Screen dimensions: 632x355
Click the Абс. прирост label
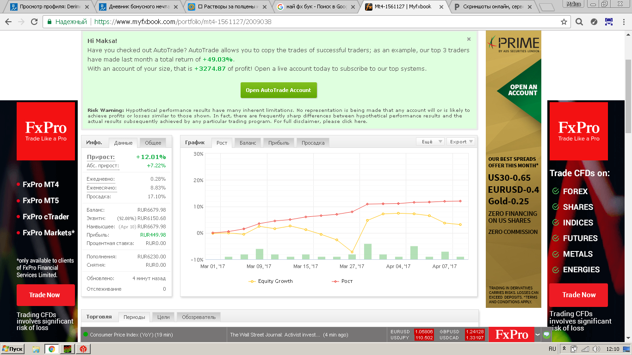tap(102, 165)
